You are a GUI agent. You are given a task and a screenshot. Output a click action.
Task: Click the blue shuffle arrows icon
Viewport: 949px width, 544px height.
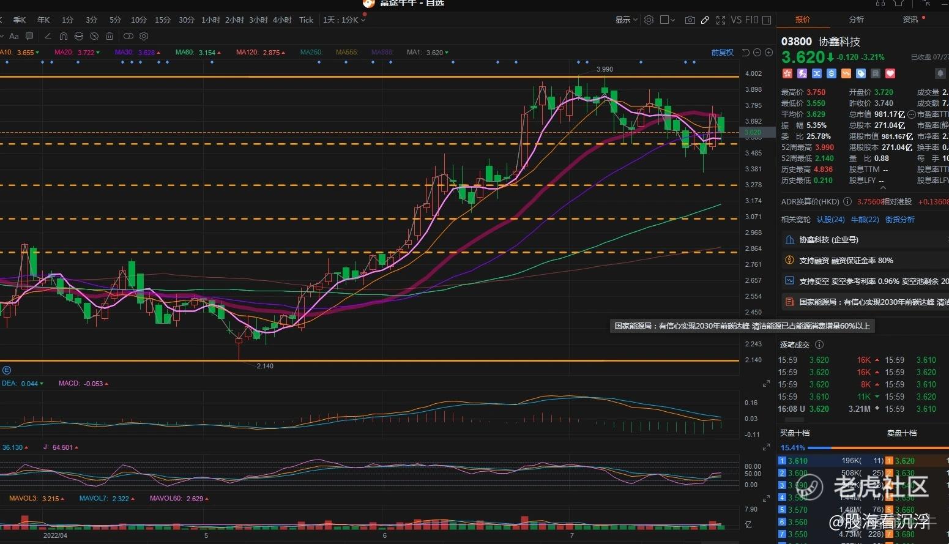pos(816,73)
